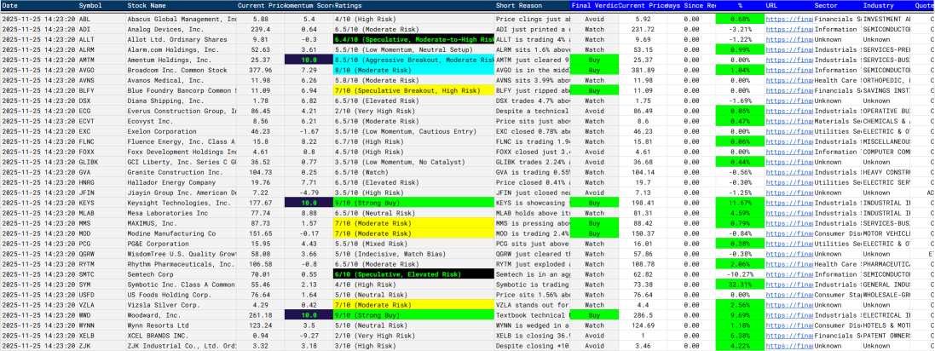Select the 6.4/10 Speculative rating for ALLT
The height and width of the screenshot is (351, 935).
tap(414, 39)
